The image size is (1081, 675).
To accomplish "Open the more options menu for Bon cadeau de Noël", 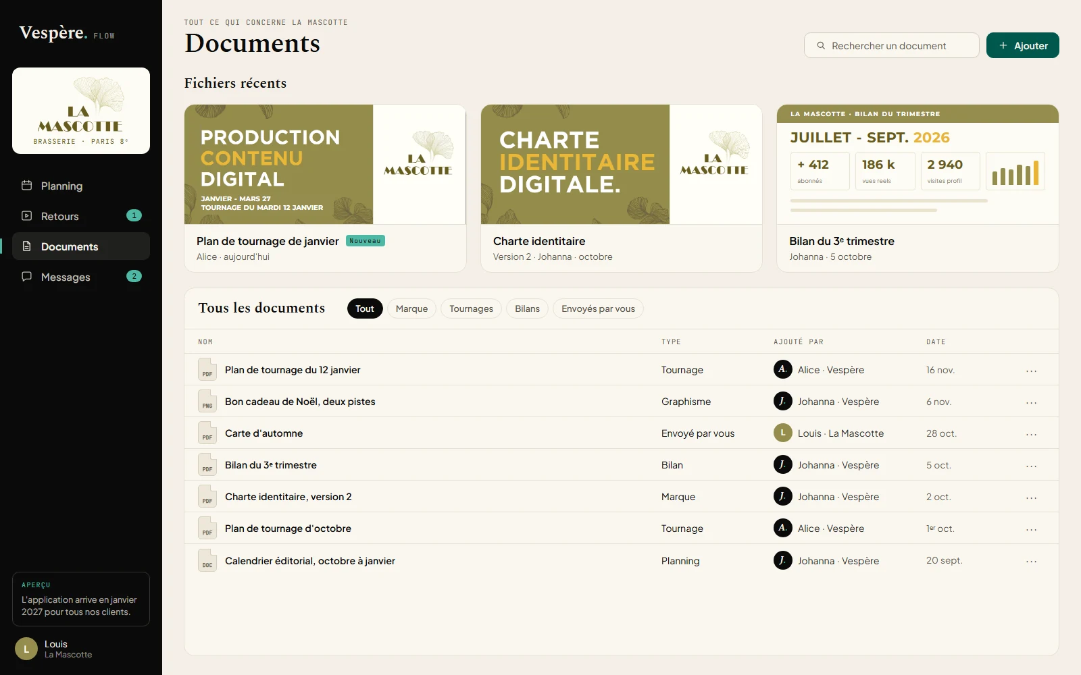I will coord(1031,402).
